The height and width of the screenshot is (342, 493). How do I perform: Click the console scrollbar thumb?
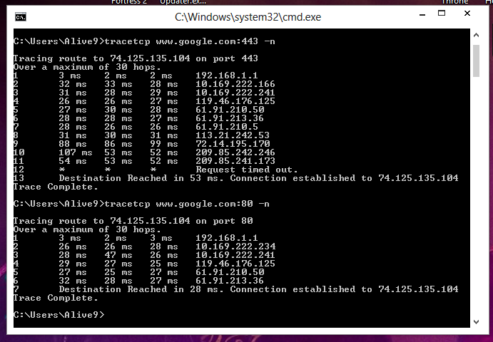point(476,61)
